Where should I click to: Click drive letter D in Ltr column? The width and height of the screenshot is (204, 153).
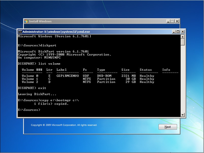pos(50,82)
